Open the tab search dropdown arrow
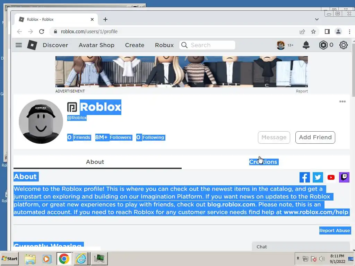 tap(317, 19)
